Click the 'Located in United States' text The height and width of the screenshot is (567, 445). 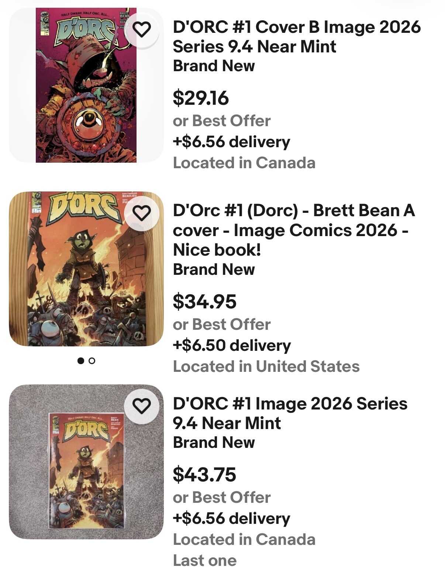[x=266, y=367]
